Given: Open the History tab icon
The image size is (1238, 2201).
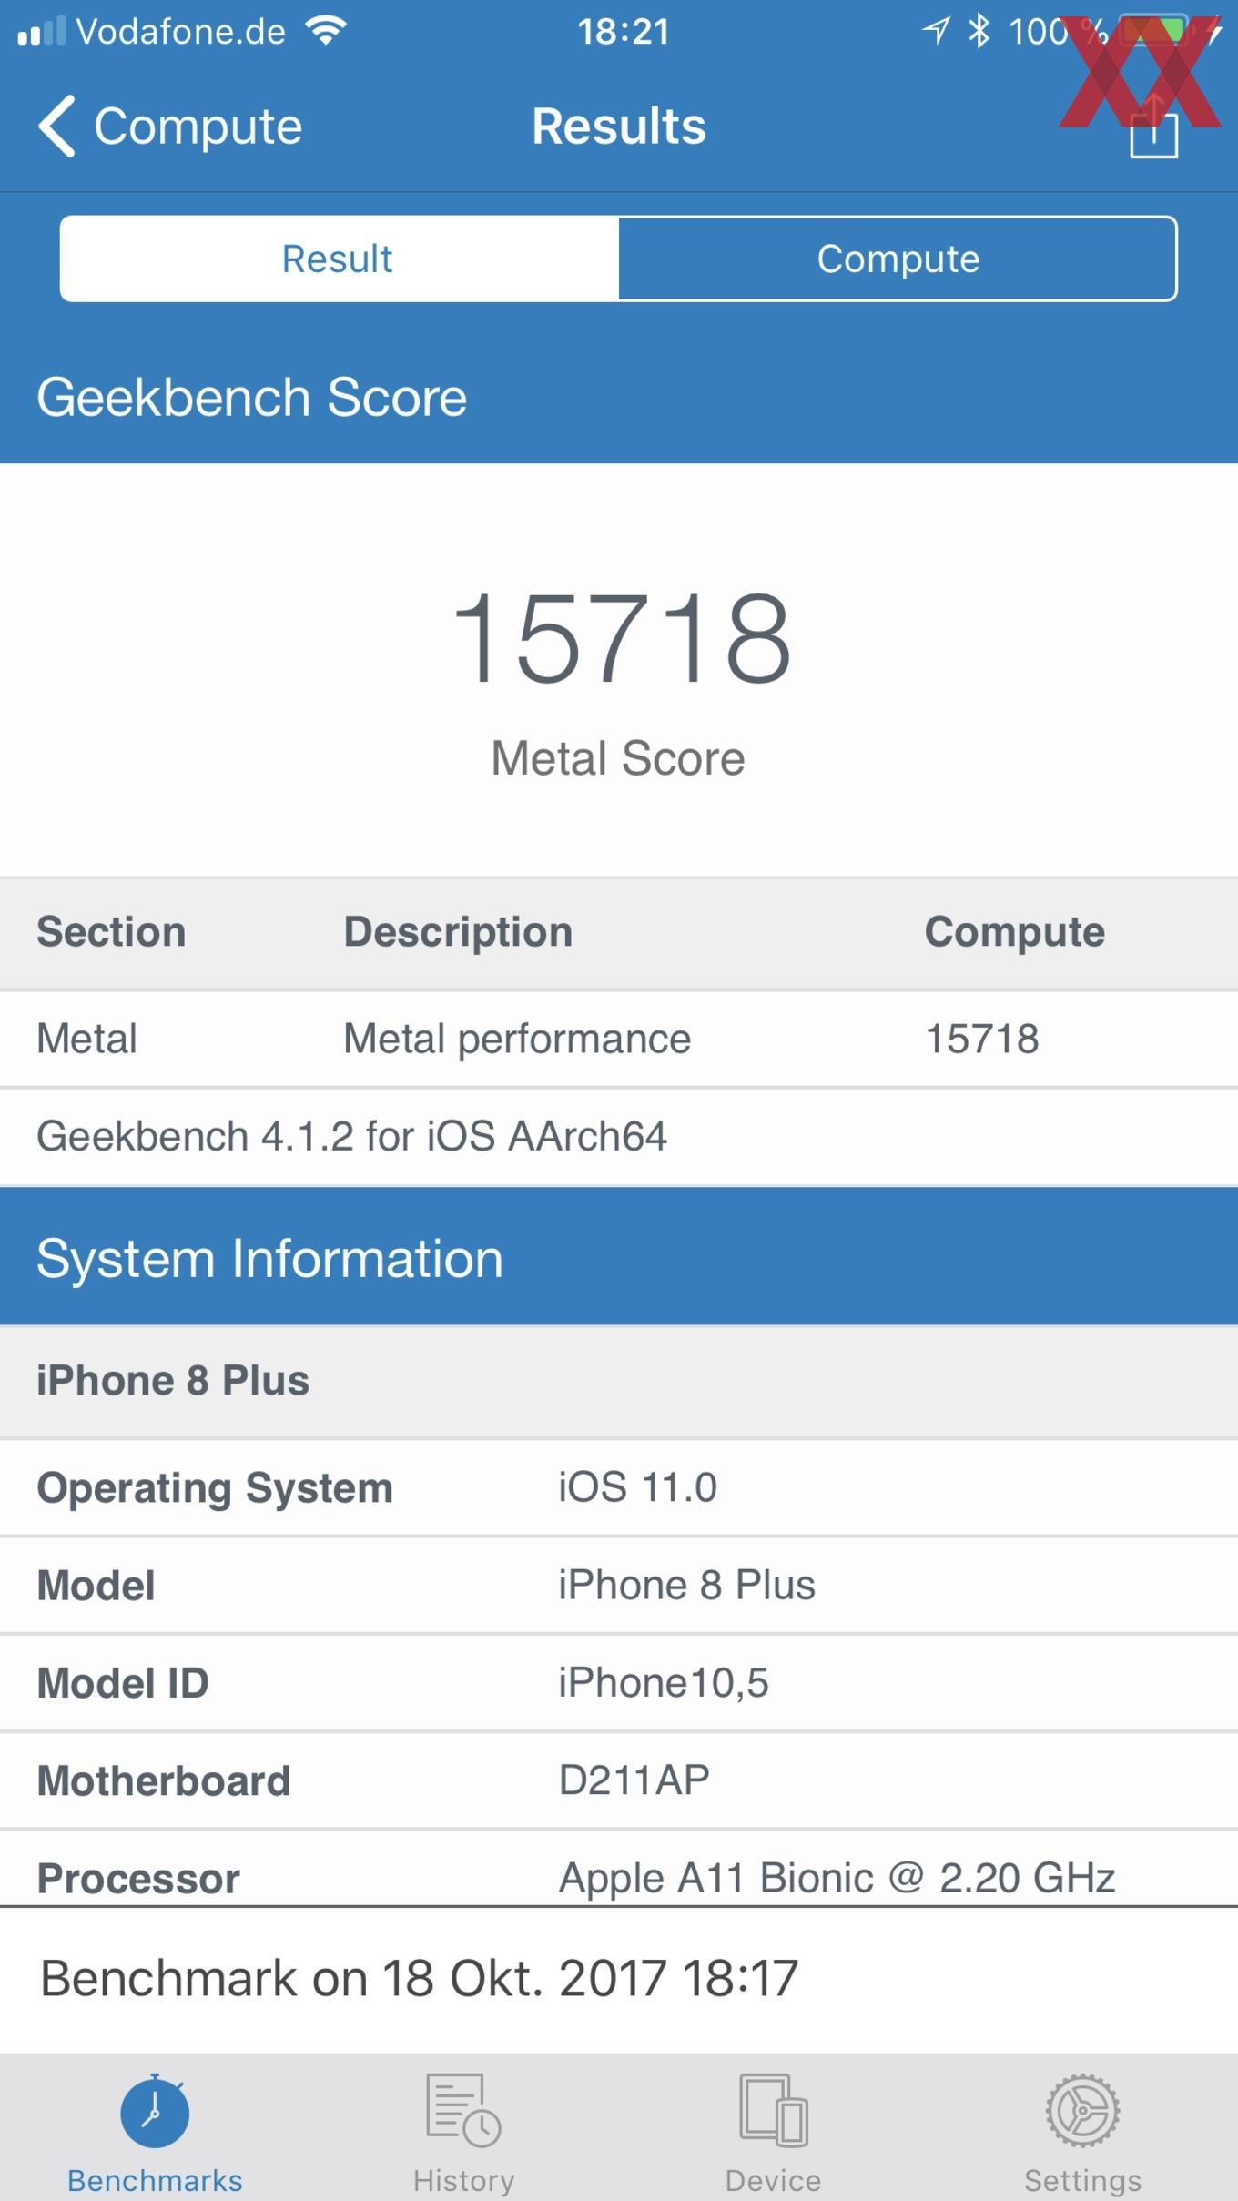Looking at the screenshot, I should 463,2110.
